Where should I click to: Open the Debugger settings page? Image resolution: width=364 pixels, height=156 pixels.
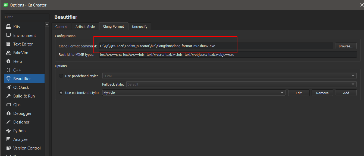point(24,113)
